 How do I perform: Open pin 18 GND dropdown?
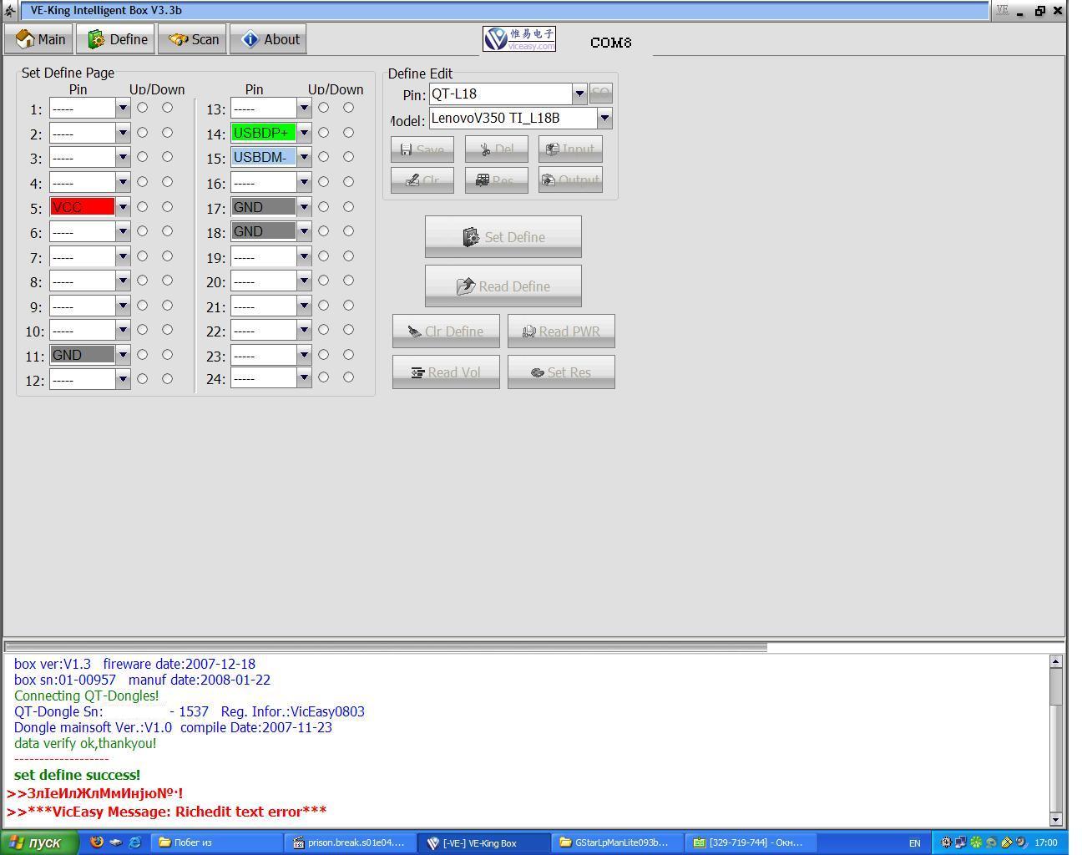pos(304,231)
